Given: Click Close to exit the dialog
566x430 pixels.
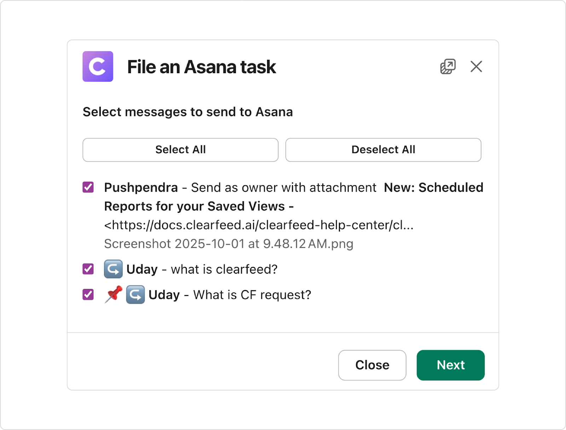Looking at the screenshot, I should pos(372,365).
